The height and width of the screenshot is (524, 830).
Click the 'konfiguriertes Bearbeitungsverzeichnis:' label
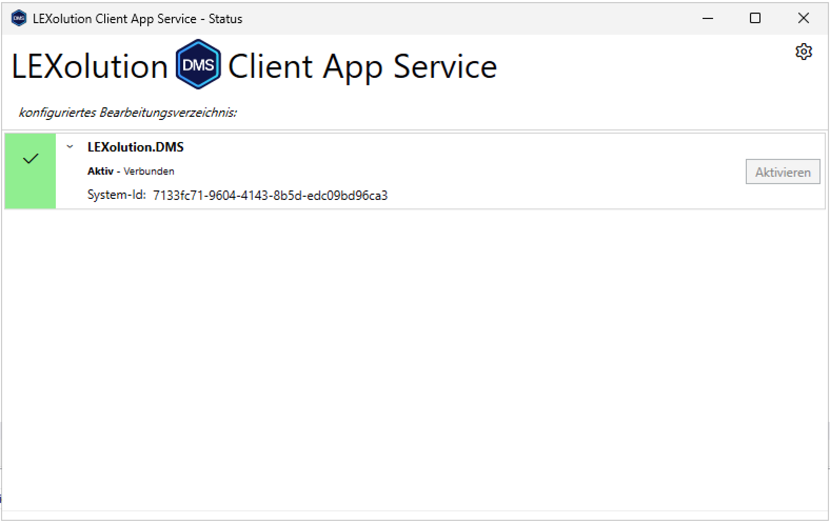coord(128,113)
